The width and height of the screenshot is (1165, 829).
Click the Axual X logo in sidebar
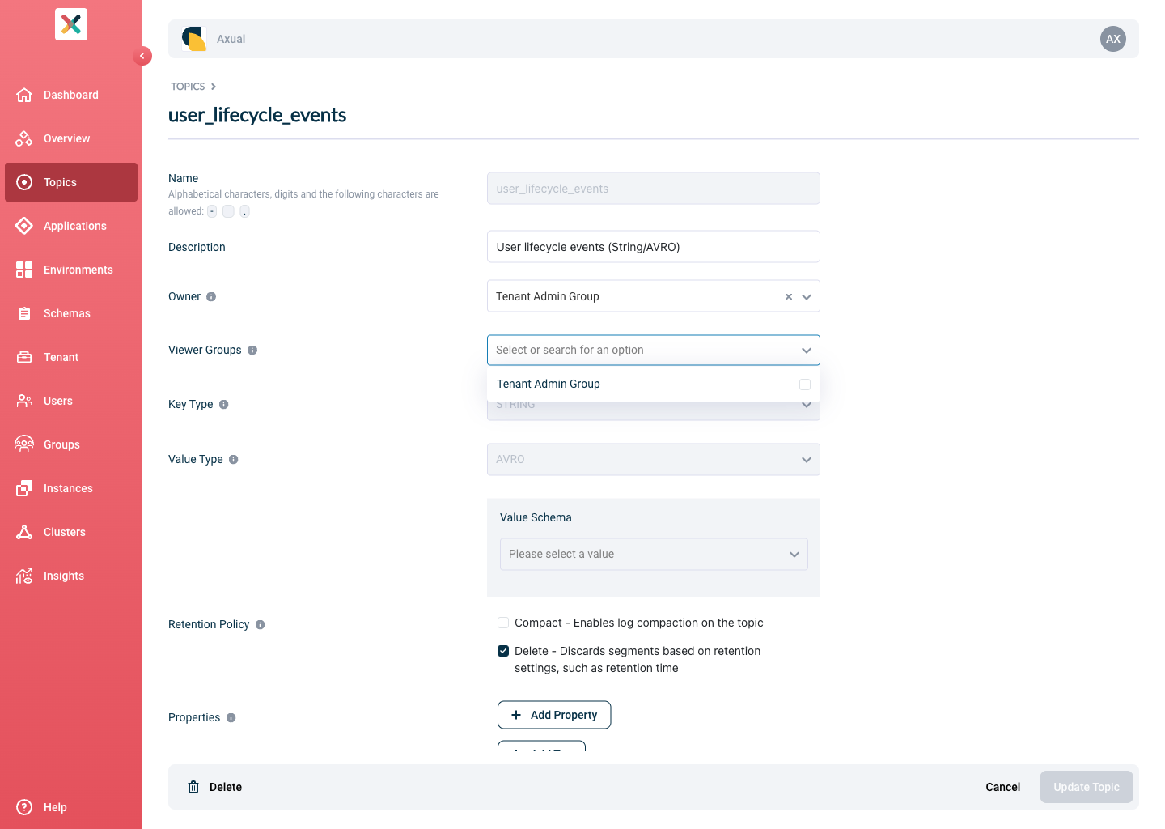pos(71,24)
